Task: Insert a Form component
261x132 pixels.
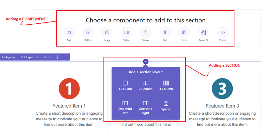Action: coord(184,33)
